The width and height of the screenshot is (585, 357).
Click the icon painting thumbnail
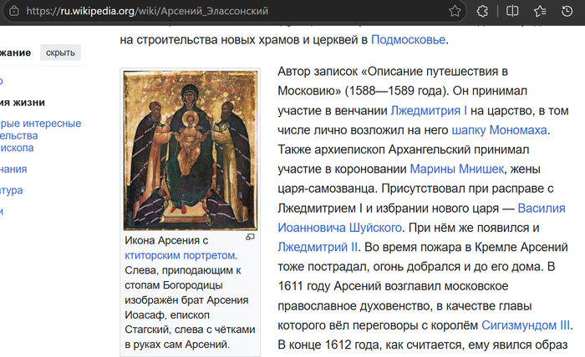tap(191, 150)
